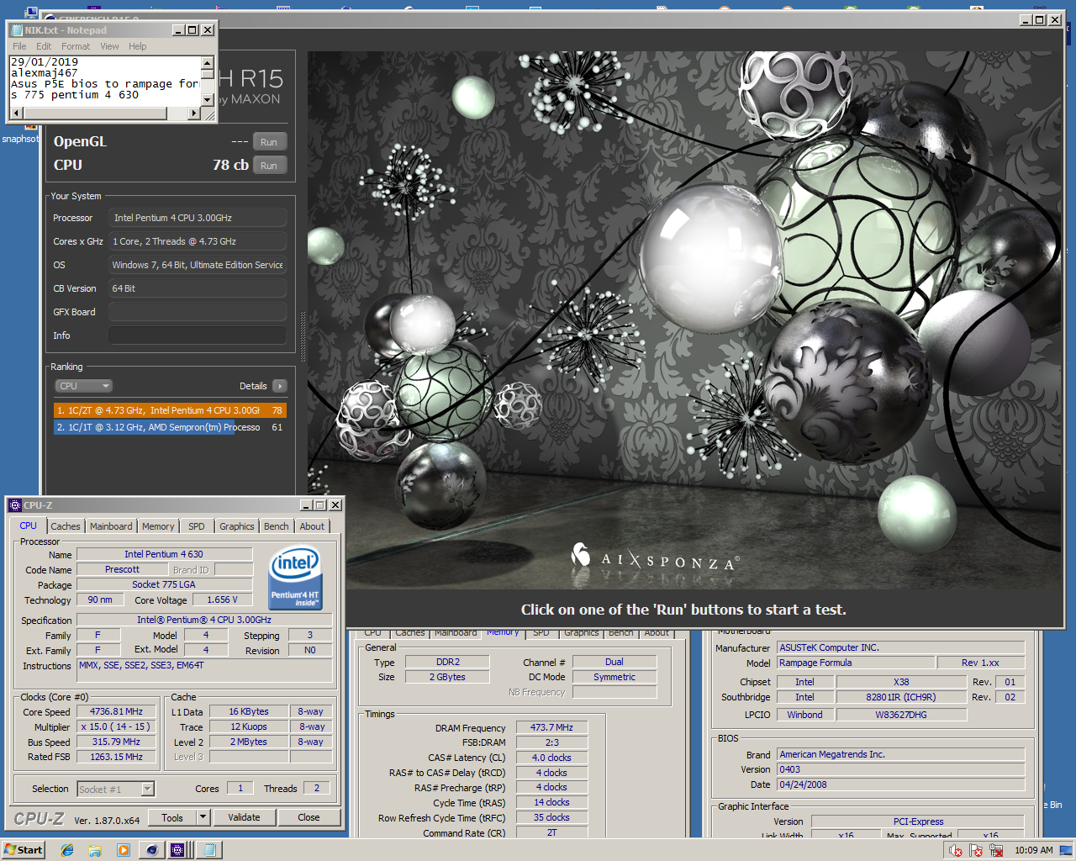Click the disconnected network tray icon
The height and width of the screenshot is (861, 1076).
point(996,851)
